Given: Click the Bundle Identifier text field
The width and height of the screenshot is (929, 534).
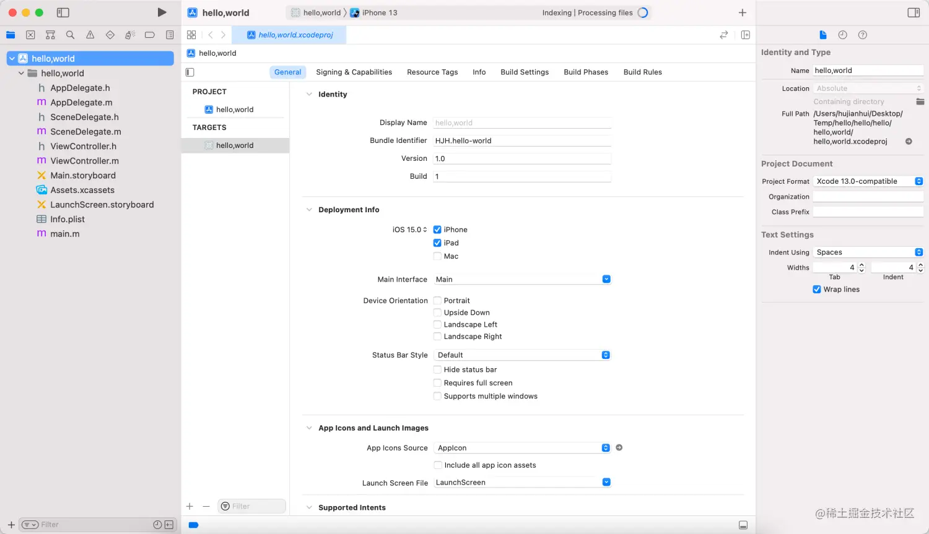Looking at the screenshot, I should click(x=522, y=140).
